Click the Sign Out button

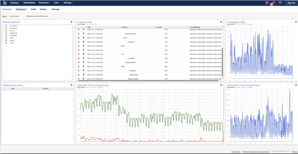(291, 3)
